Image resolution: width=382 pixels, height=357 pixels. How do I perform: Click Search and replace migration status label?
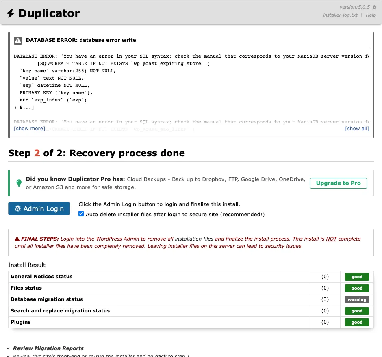[60, 311]
